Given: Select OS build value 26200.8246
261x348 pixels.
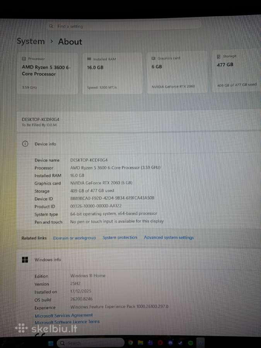Looking at the screenshot, I should 81,299.
